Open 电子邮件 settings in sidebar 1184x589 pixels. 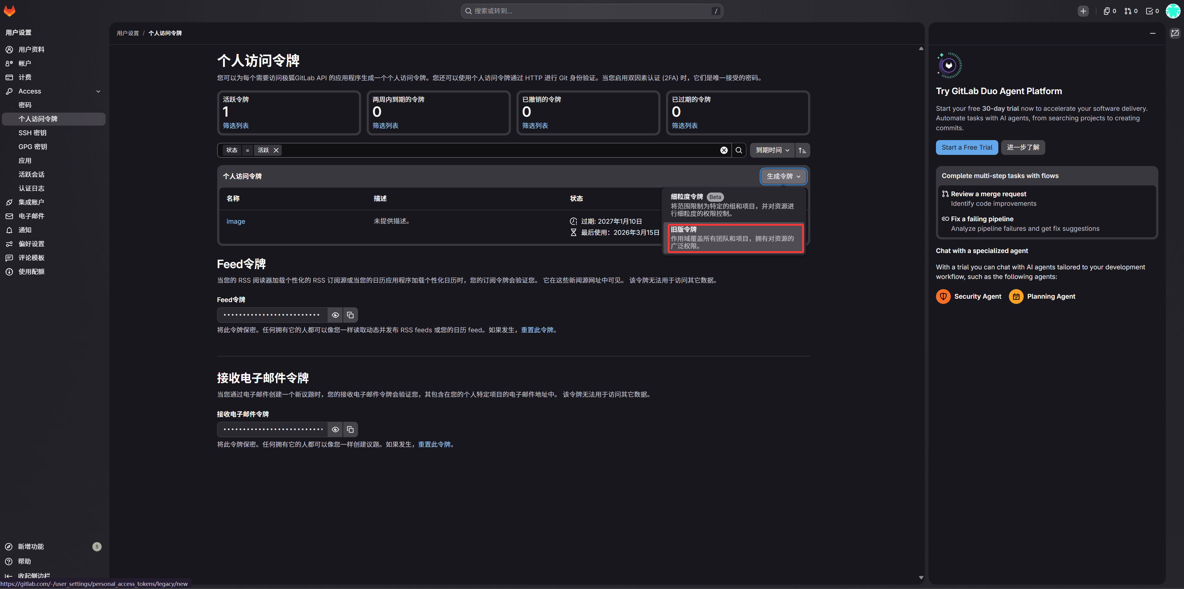pyautogui.click(x=54, y=216)
